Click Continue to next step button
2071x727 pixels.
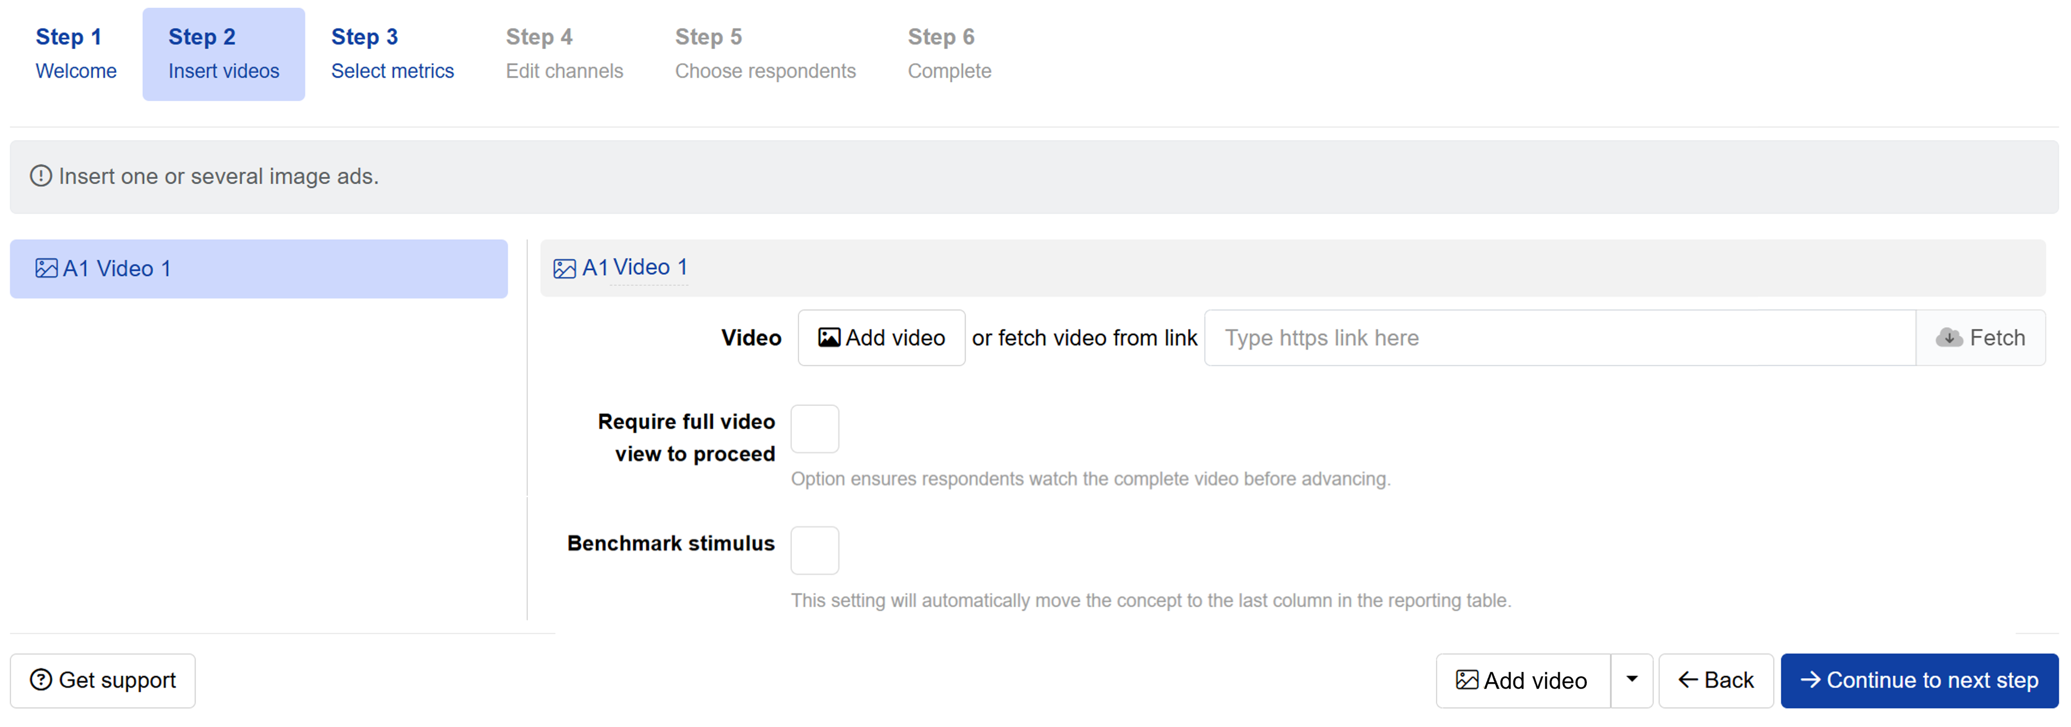coord(1919,680)
